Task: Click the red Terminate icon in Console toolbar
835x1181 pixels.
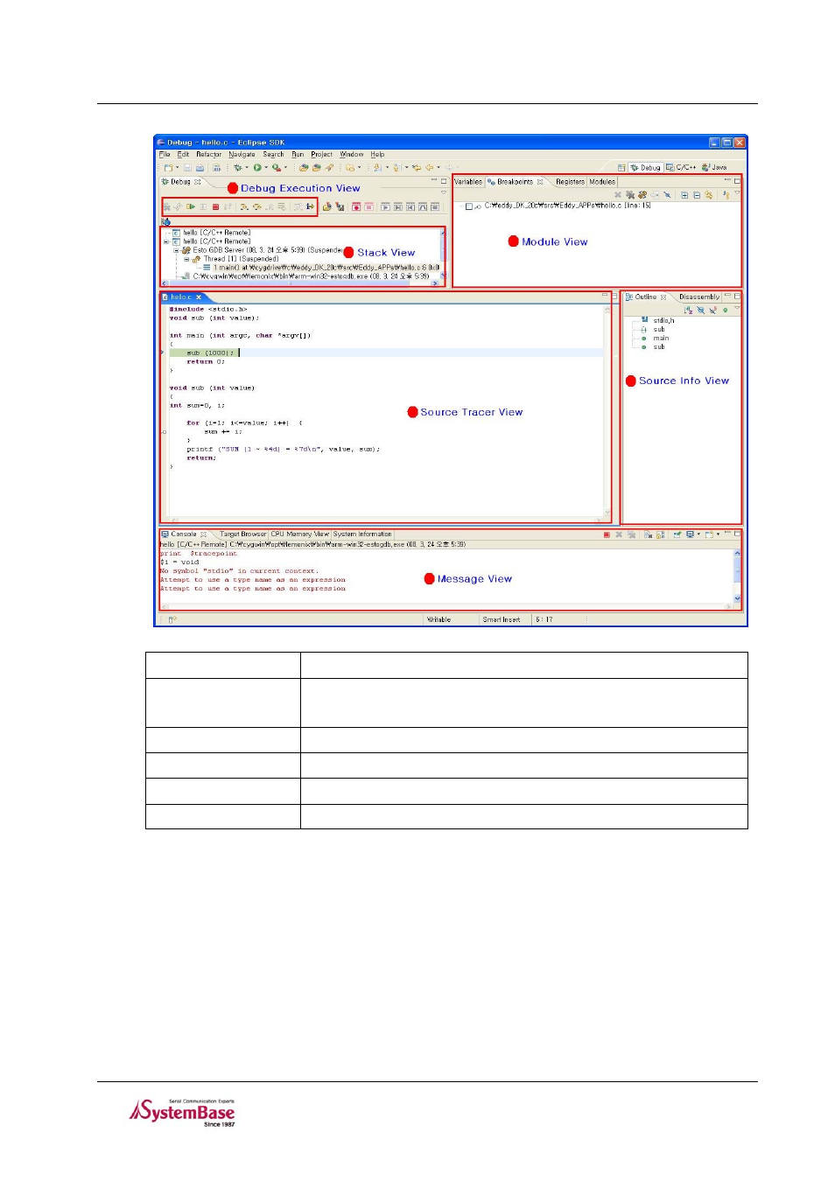Action: (606, 534)
